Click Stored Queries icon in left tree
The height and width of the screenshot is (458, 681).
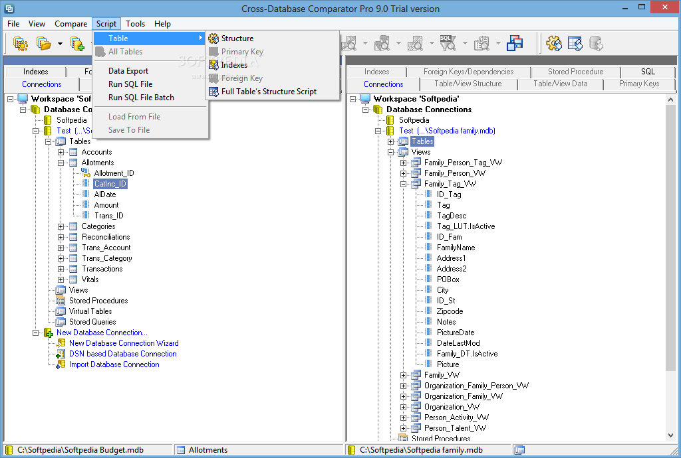coord(61,322)
